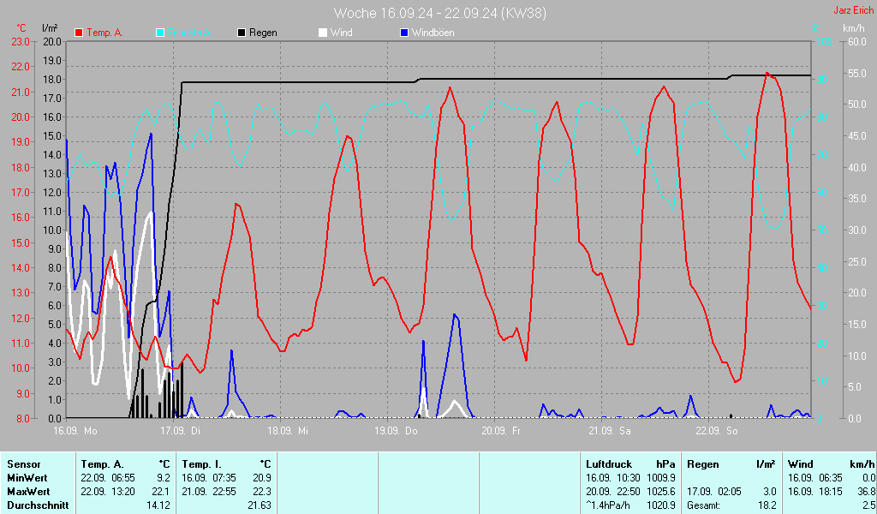This screenshot has height=514, width=877.
Task: Click the Wind column header in table
Action: [801, 464]
